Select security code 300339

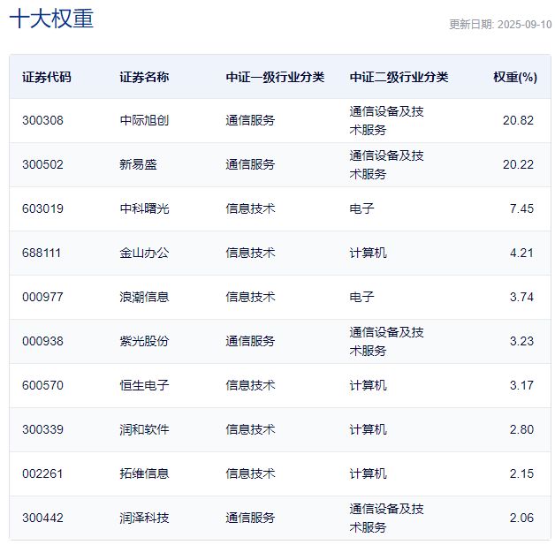pos(42,429)
